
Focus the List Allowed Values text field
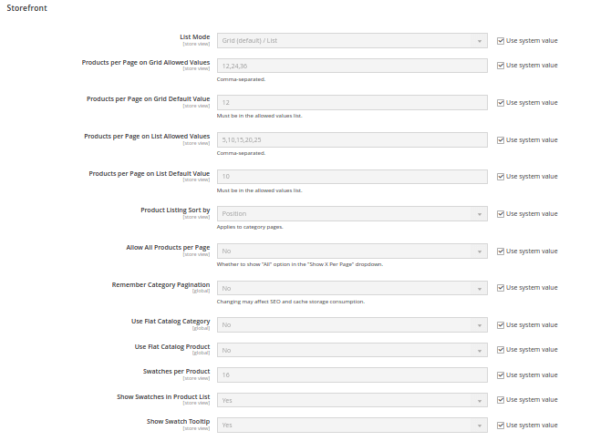coord(351,140)
